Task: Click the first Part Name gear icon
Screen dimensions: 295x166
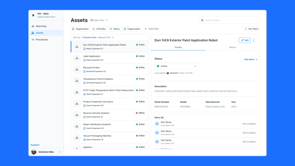Action: tap(157, 124)
